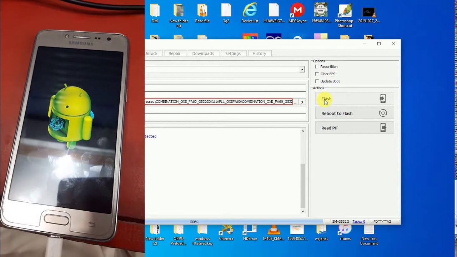Open the Read file VLC icon

click(x=202, y=13)
